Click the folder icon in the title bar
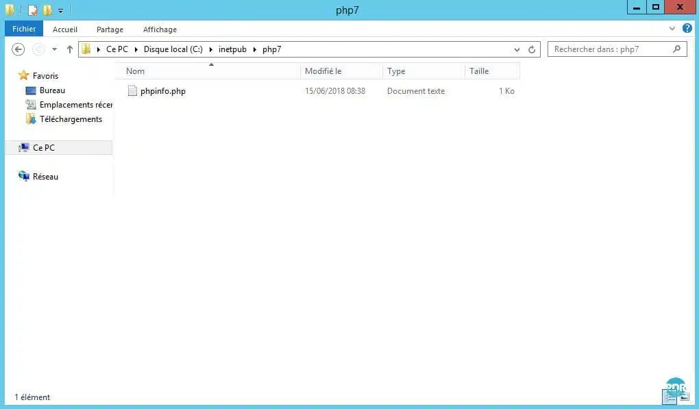Image resolution: width=699 pixels, height=409 pixels. coord(10,10)
